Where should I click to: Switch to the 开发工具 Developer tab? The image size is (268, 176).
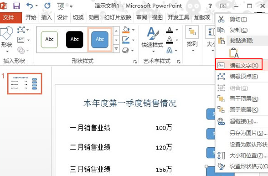click(178, 17)
